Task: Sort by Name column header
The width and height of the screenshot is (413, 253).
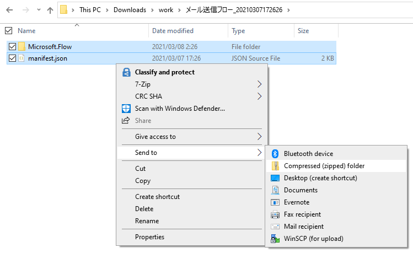Action: 26,31
